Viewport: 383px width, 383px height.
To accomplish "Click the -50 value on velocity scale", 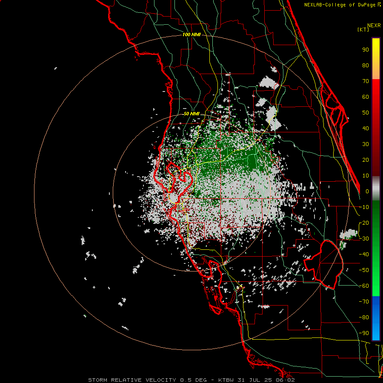I will coord(364,270).
